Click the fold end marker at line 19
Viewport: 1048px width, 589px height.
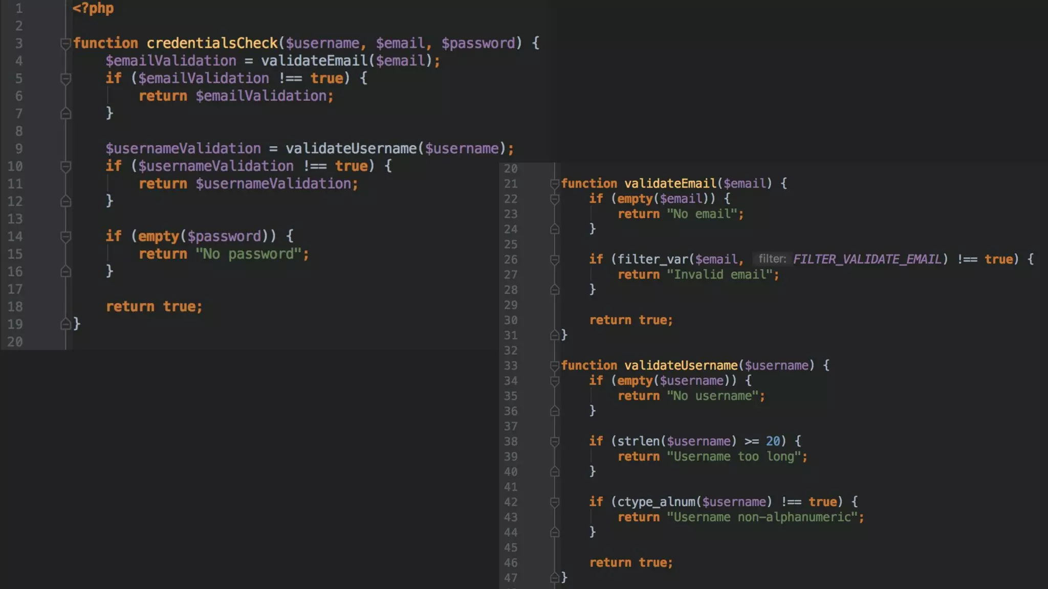tap(65, 324)
